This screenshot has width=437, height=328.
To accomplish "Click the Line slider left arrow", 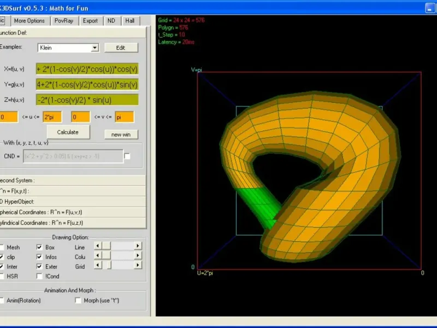I will (x=98, y=247).
